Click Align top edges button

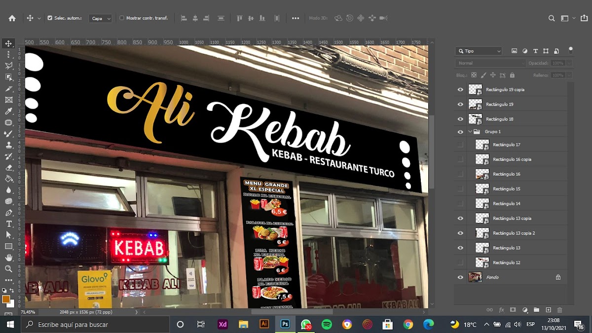240,18
